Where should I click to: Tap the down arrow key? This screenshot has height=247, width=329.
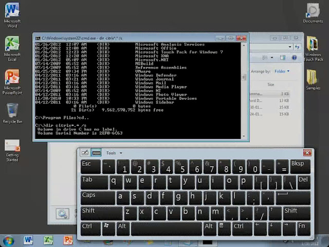275,228
